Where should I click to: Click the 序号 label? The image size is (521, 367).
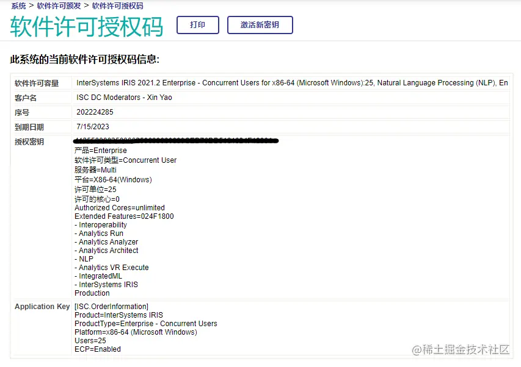point(22,112)
